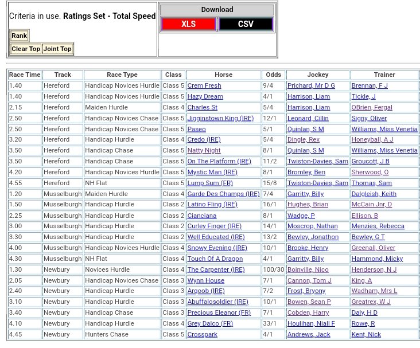The width and height of the screenshot is (420, 348).
Task: Click trainer Henderson, N J
Action: (372, 269)
